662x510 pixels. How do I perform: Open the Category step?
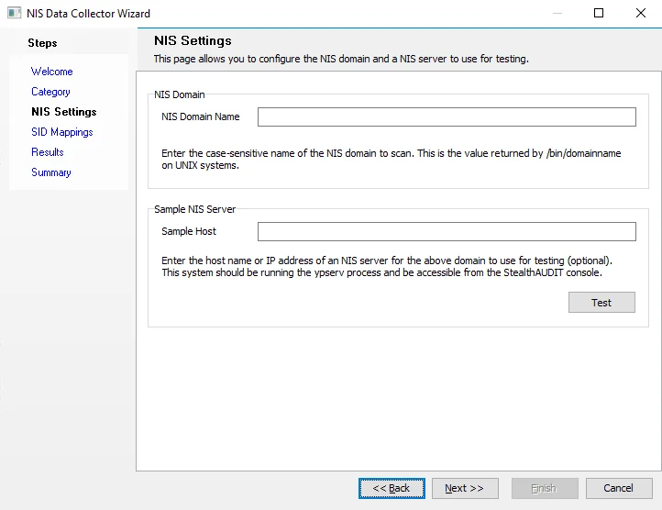(x=50, y=92)
